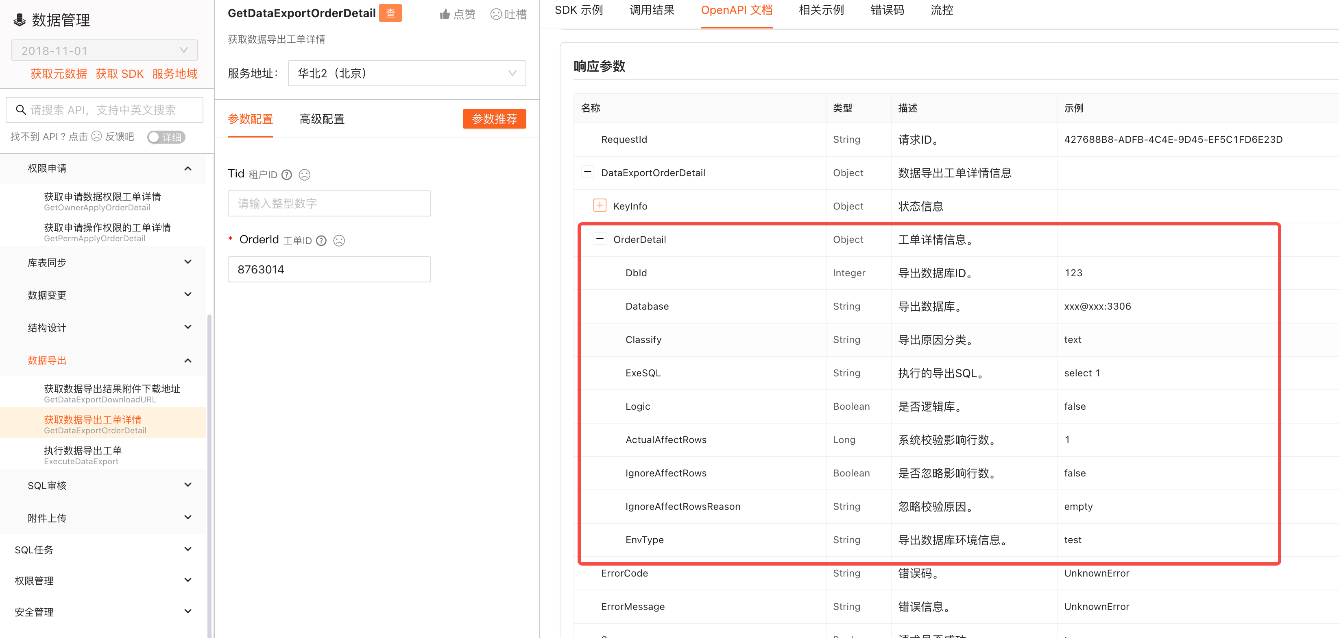
Task: Click the sad face 吐槽 icon
Action: pyautogui.click(x=496, y=15)
